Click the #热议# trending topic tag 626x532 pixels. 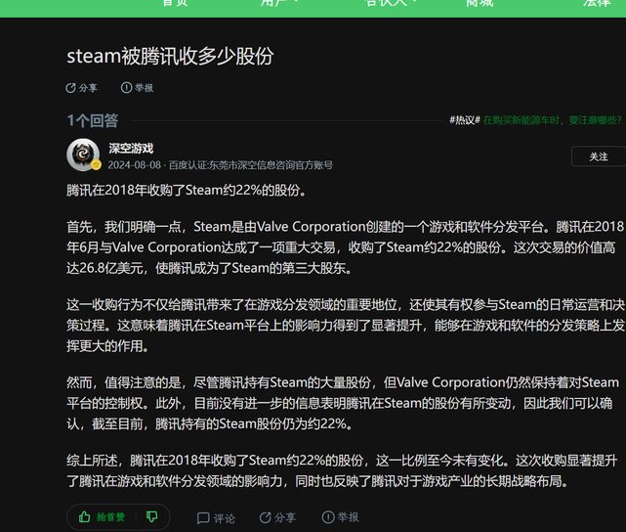point(464,120)
